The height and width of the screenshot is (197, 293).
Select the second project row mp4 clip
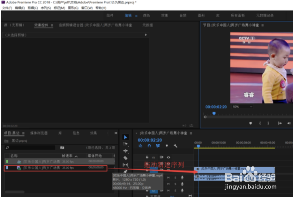click(56, 168)
